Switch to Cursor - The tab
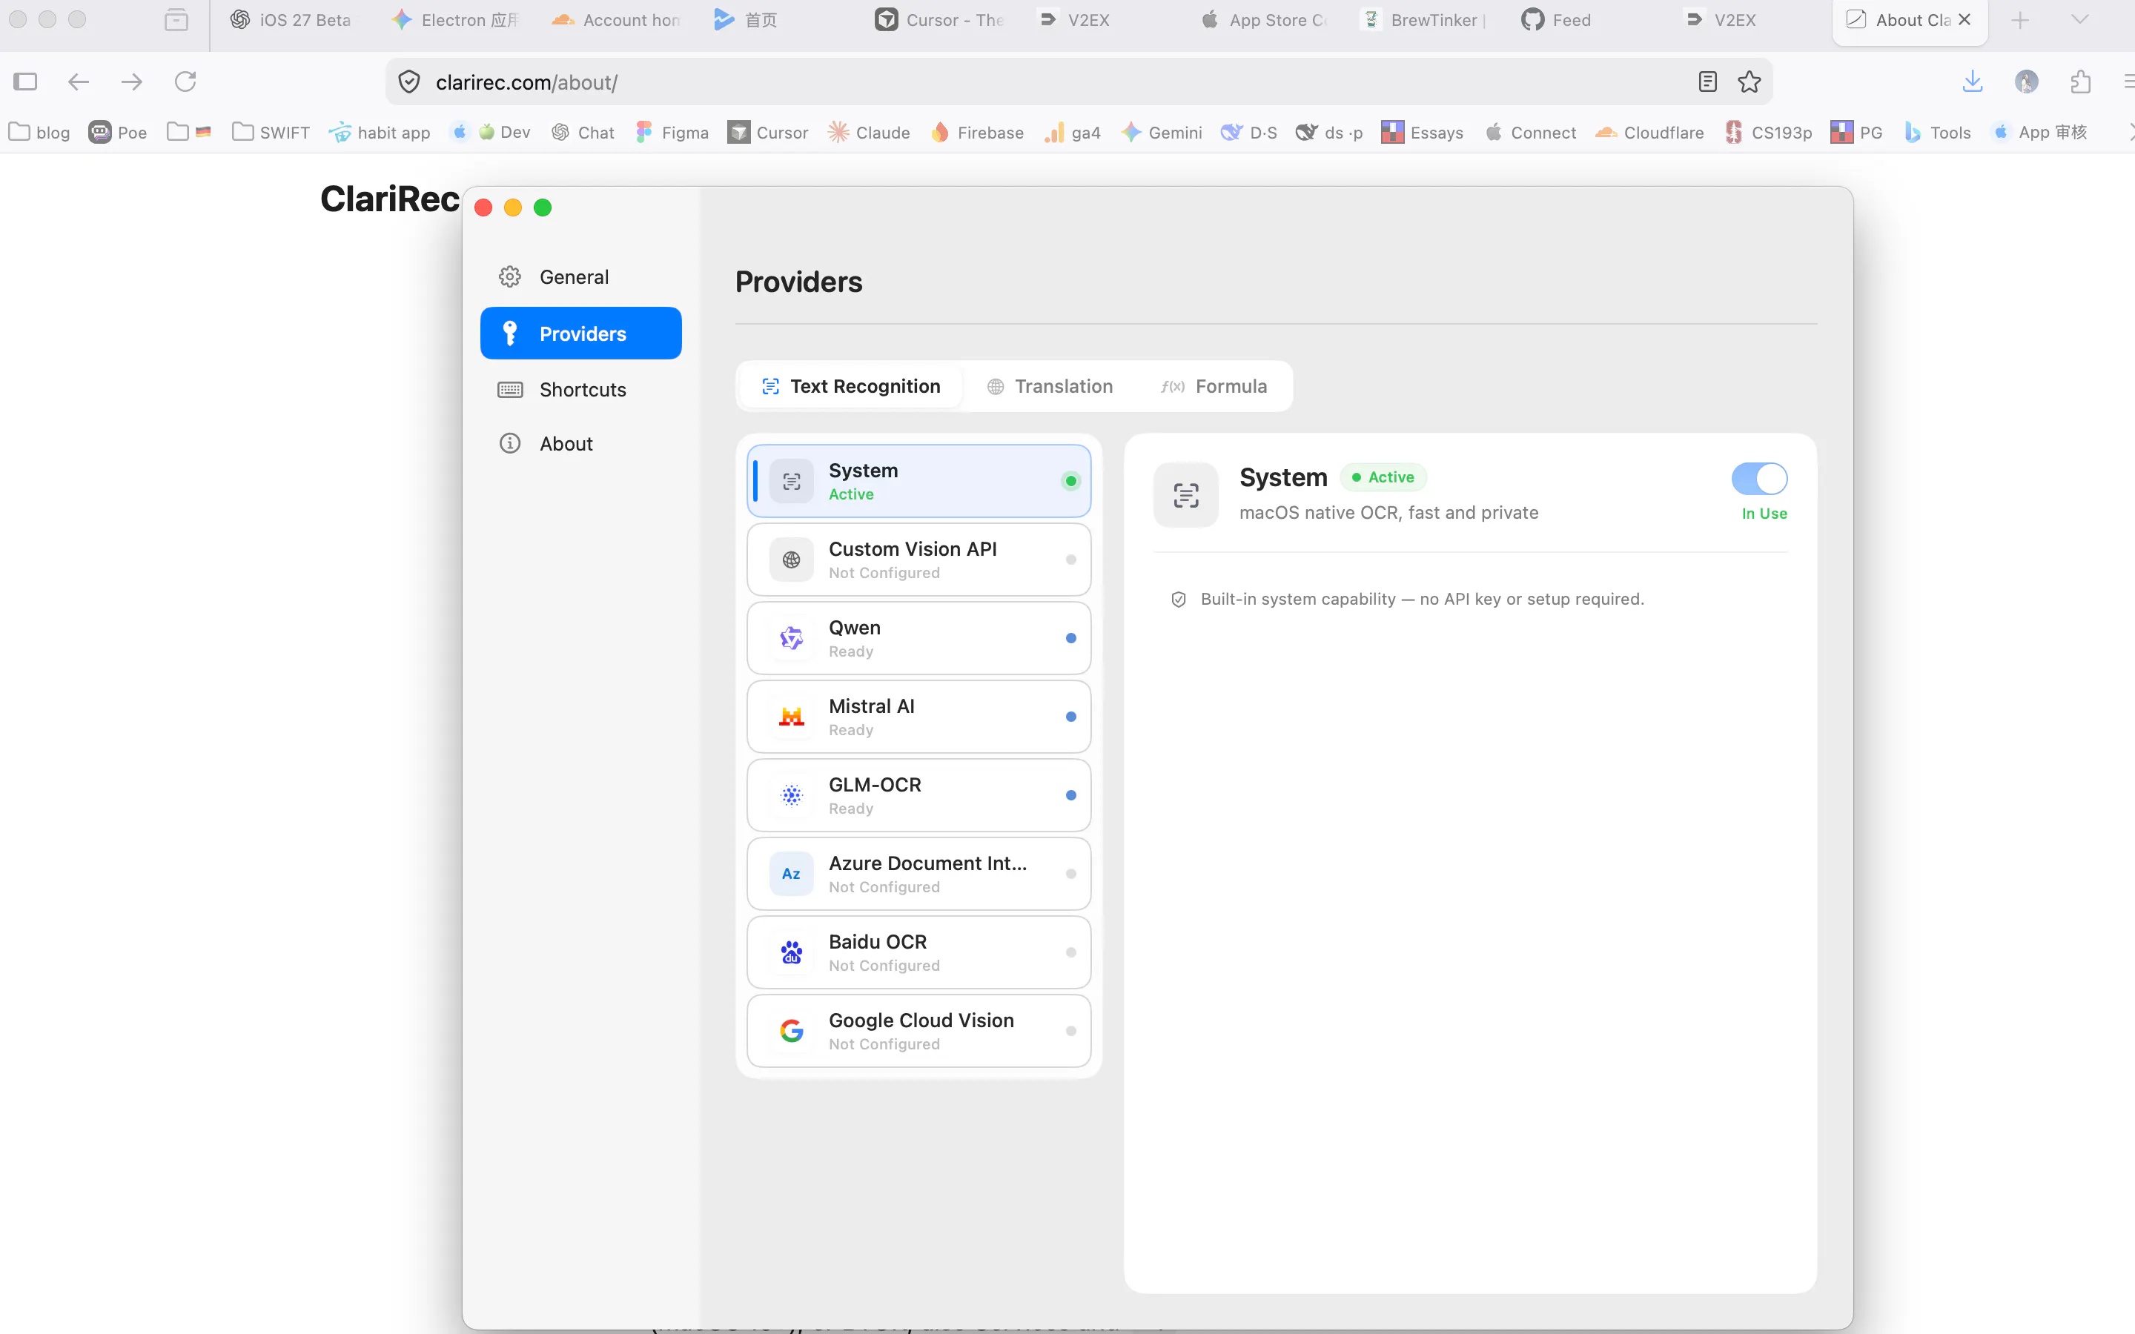 point(941,19)
